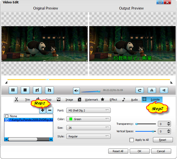The height and width of the screenshot is (159, 177).
Task: Click the top crop handle on Original Preview
Action: [45, 27]
